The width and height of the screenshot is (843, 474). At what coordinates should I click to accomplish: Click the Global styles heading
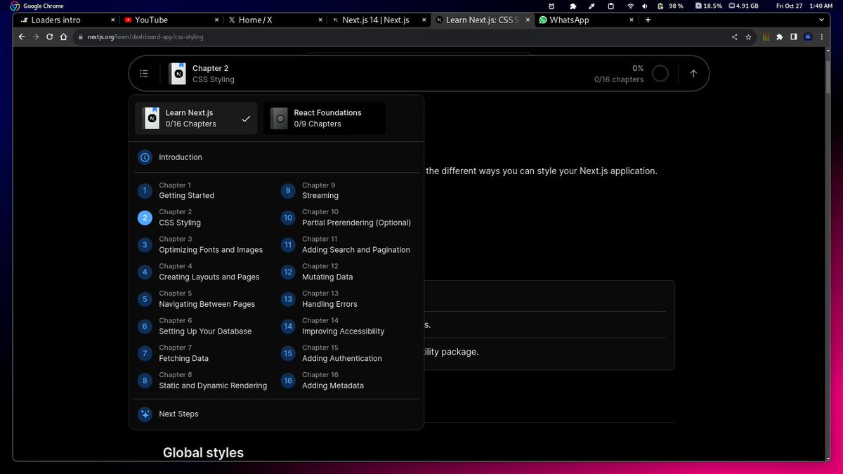click(203, 453)
